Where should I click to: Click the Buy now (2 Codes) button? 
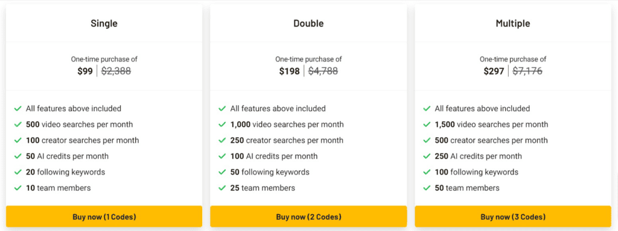(308, 217)
